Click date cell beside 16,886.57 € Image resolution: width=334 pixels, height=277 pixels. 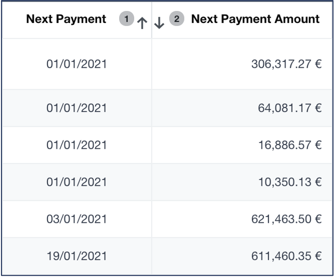coord(76,145)
